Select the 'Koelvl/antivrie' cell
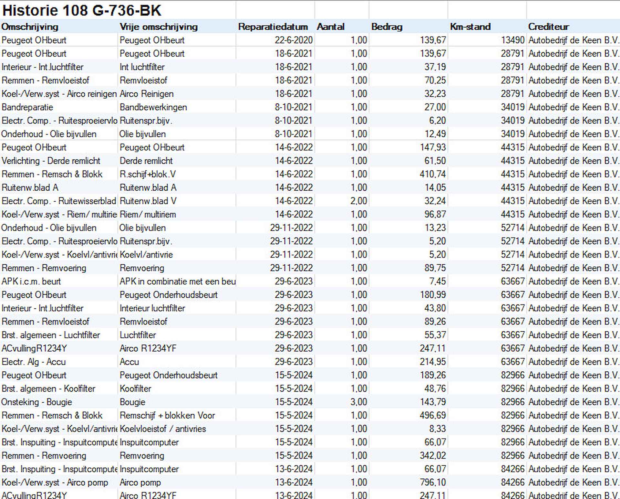Image resolution: width=620 pixels, height=499 pixels. point(146,255)
